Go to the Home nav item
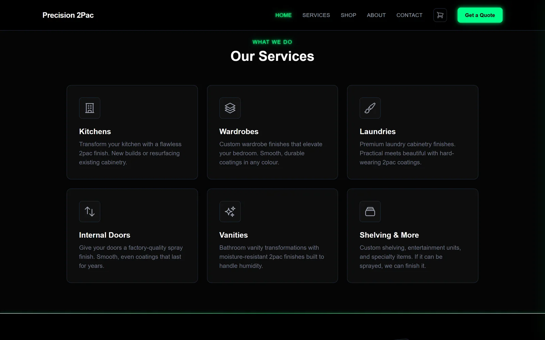The width and height of the screenshot is (545, 340). (283, 15)
